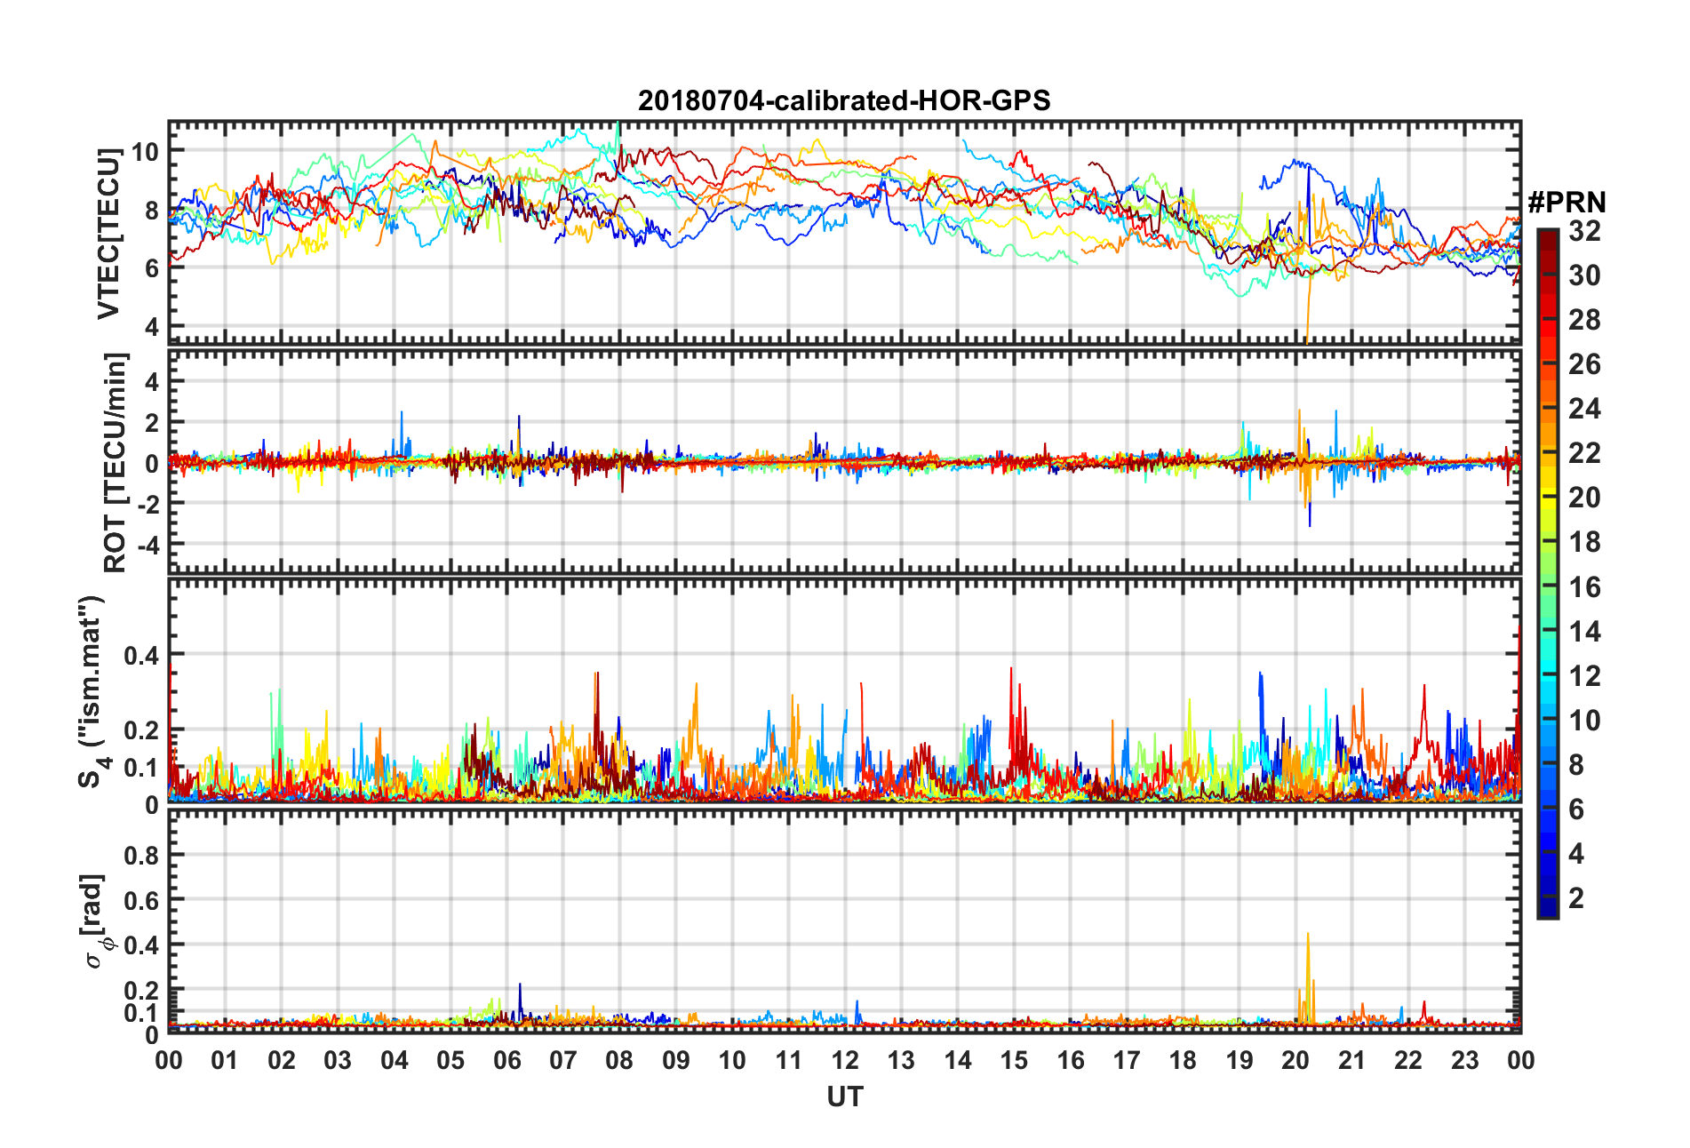1690x1148 pixels.
Task: Click the 6 tick label on the VTEC axis
Action: pos(153,268)
